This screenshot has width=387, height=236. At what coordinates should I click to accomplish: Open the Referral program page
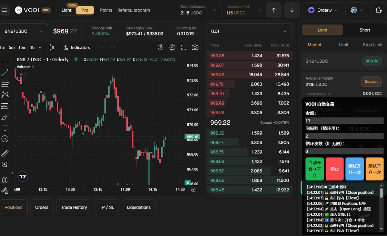tap(134, 10)
